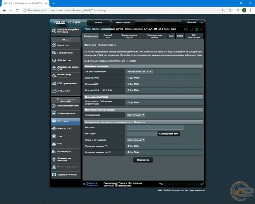255x204 pixels.
Task: Open AiProtection in sidebar
Action: pyautogui.click(x=65, y=60)
